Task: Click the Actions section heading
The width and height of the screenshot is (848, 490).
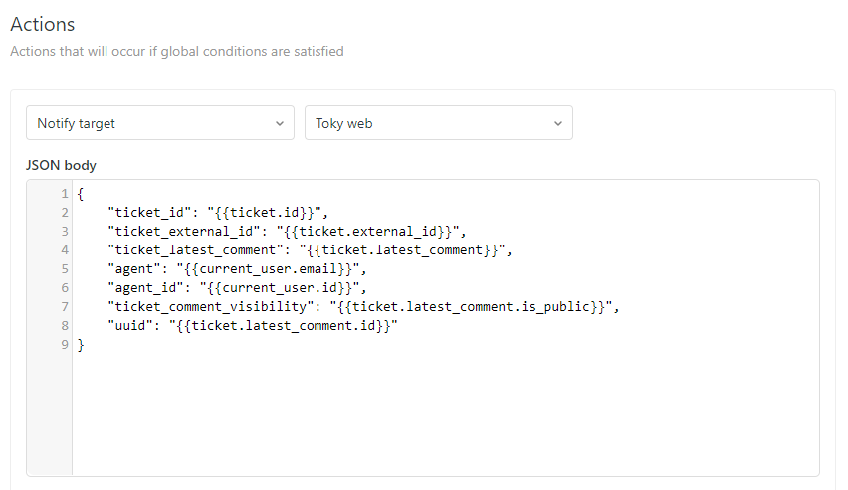Action: pyautogui.click(x=43, y=24)
